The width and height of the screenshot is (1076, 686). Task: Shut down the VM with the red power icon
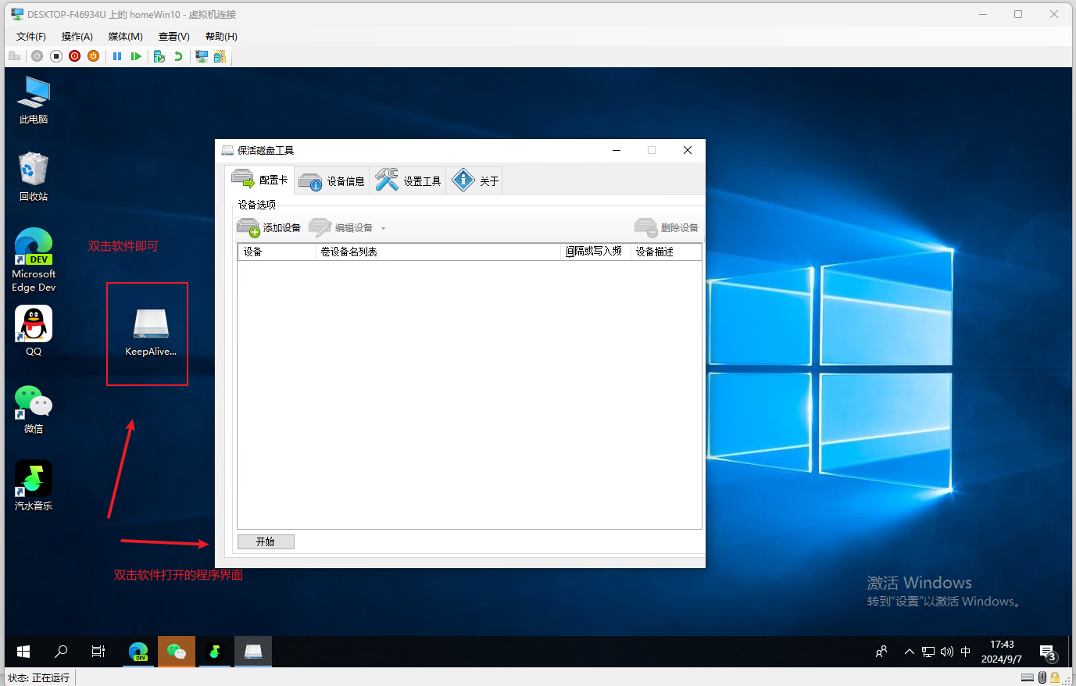(75, 56)
